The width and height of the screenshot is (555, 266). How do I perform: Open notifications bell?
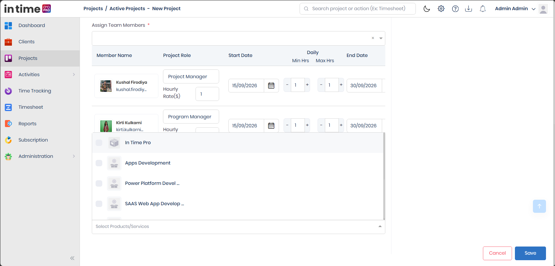(x=483, y=9)
